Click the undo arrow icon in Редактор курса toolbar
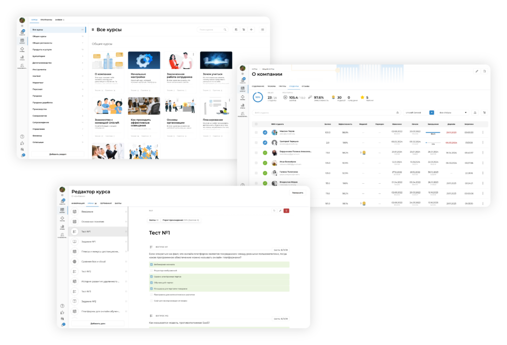 274,211
